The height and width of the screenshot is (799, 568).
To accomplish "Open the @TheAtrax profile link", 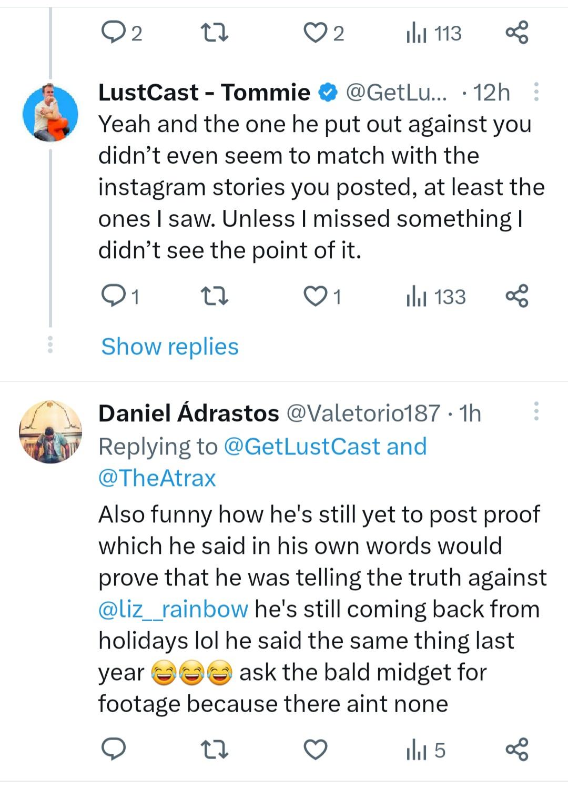I will tap(157, 478).
